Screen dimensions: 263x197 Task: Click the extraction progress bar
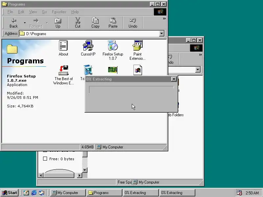pyautogui.click(x=131, y=90)
